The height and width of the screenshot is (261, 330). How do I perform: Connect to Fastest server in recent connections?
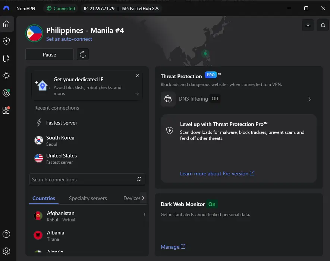tap(87, 123)
